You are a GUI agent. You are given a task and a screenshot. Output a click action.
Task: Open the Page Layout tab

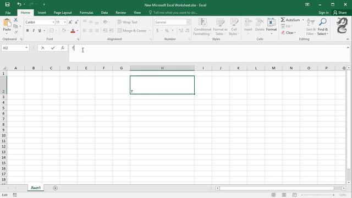(63, 13)
